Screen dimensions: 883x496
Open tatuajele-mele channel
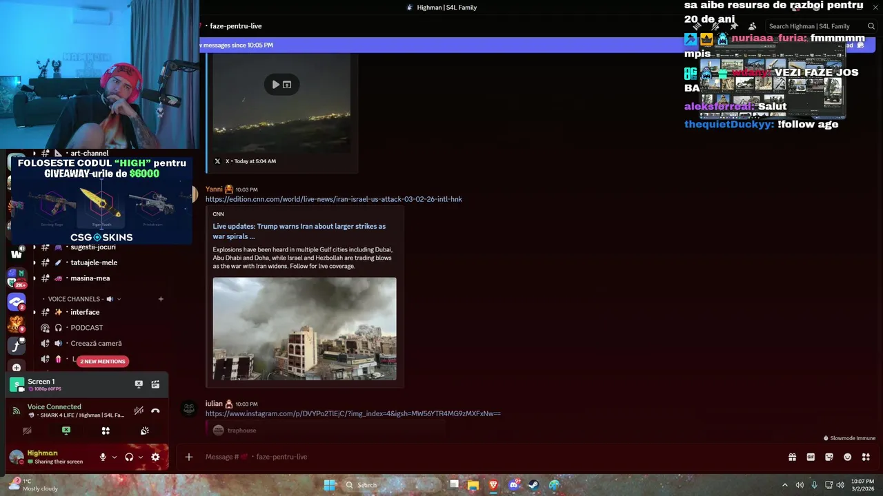94,262
